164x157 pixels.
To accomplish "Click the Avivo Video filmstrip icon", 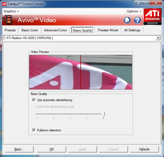I will [7, 19].
